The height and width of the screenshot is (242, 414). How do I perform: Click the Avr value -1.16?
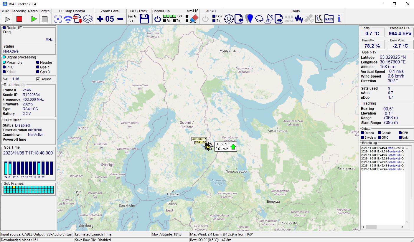15,79
